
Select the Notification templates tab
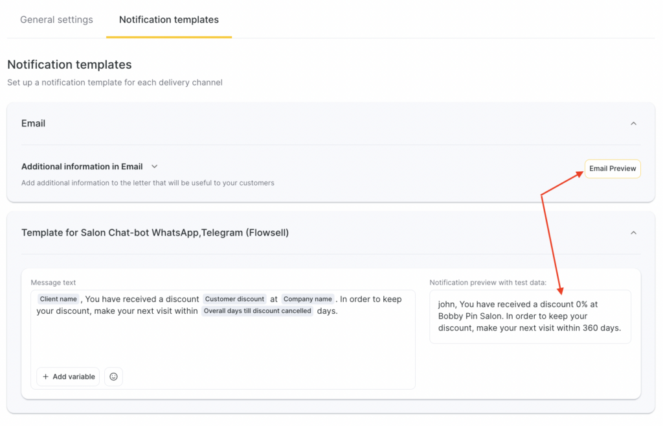[x=169, y=19]
